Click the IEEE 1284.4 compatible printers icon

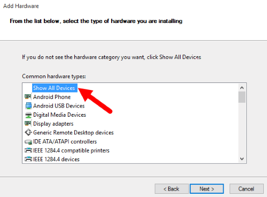coord(28,150)
